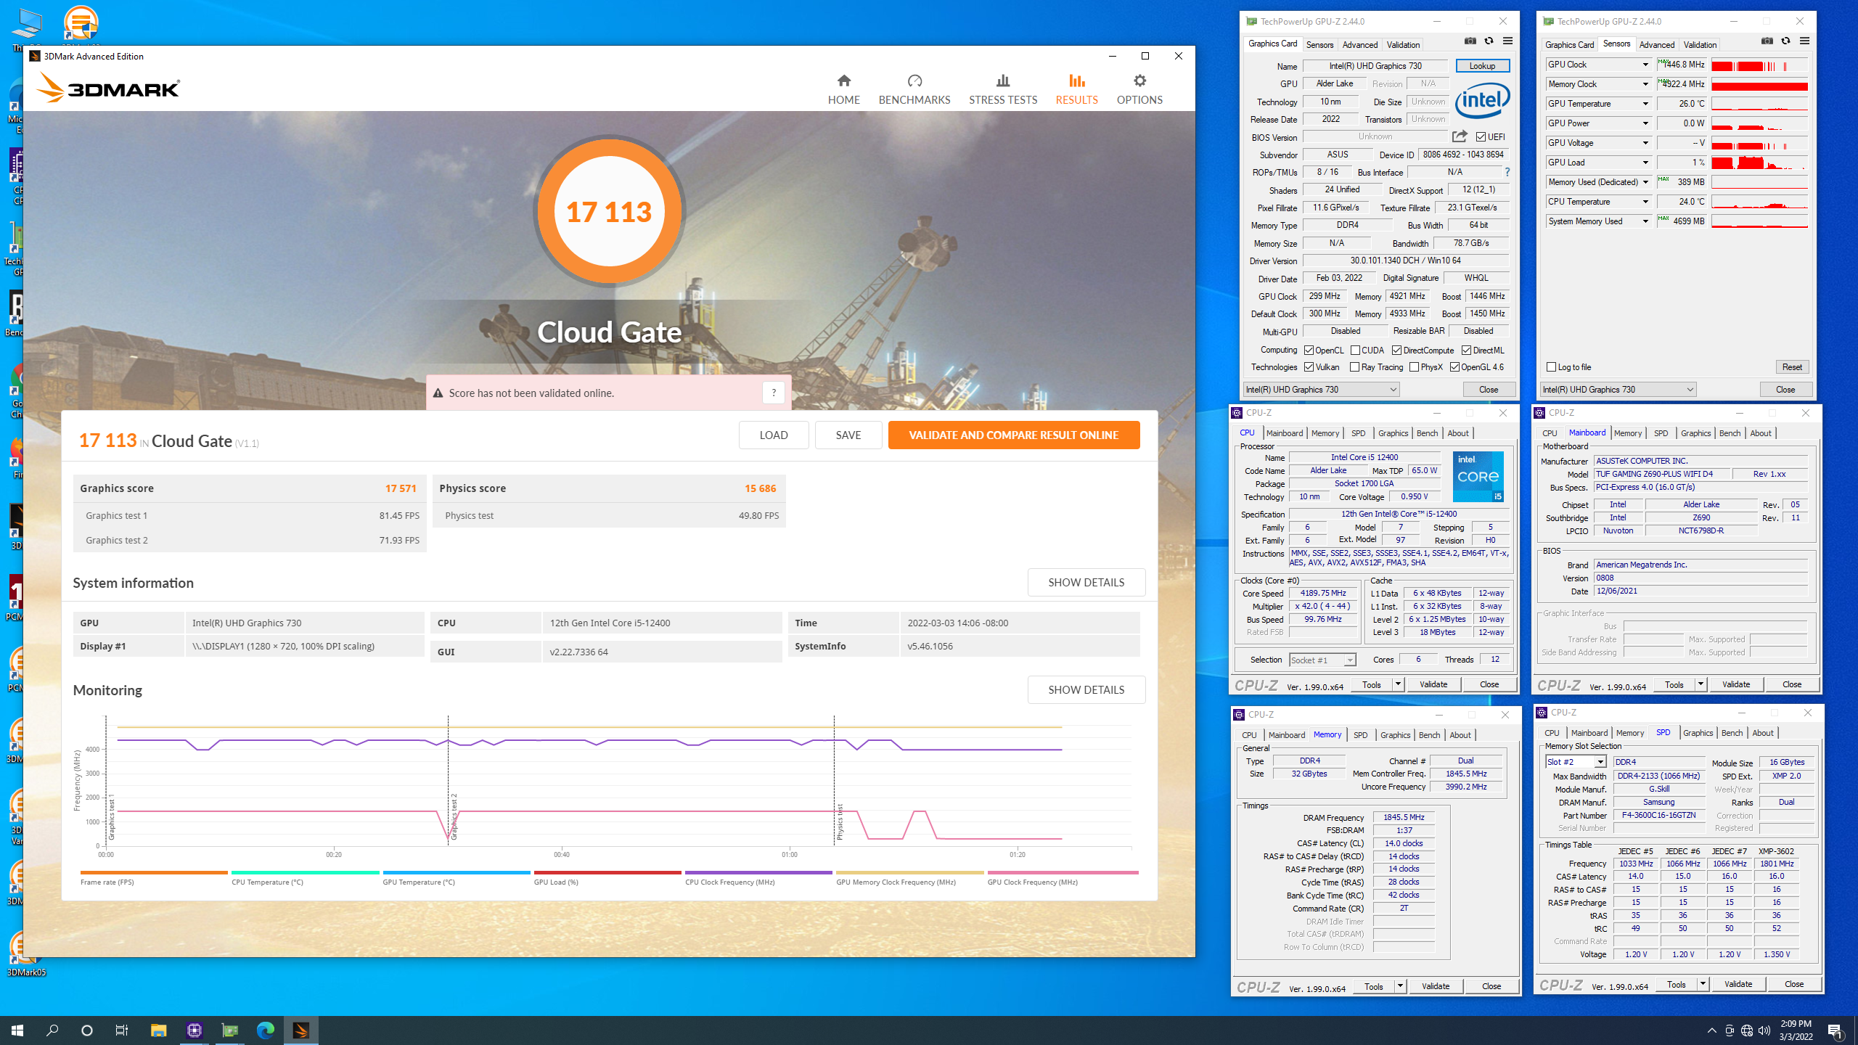Toggle Vulkan checkbox in GPU-Z
The height and width of the screenshot is (1045, 1858).
click(1309, 367)
